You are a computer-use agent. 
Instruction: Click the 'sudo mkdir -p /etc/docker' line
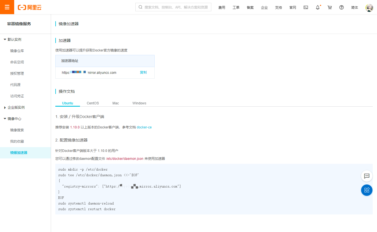(x=83, y=169)
